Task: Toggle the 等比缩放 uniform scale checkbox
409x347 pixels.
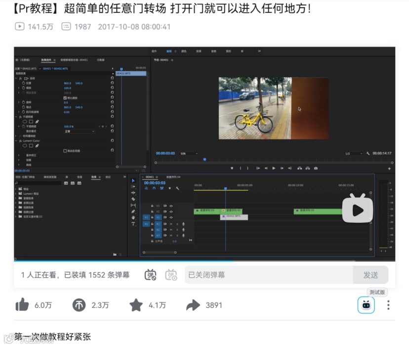Action: tap(65, 98)
